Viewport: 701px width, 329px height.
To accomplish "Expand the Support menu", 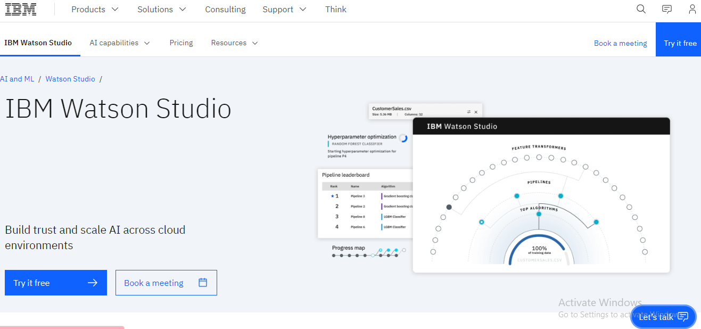I will [x=284, y=10].
